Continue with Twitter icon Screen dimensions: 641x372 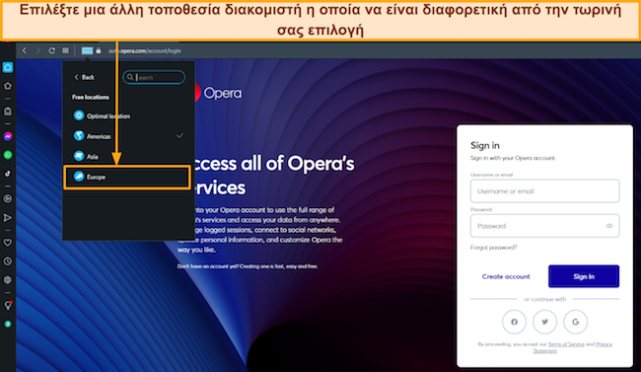click(x=544, y=322)
